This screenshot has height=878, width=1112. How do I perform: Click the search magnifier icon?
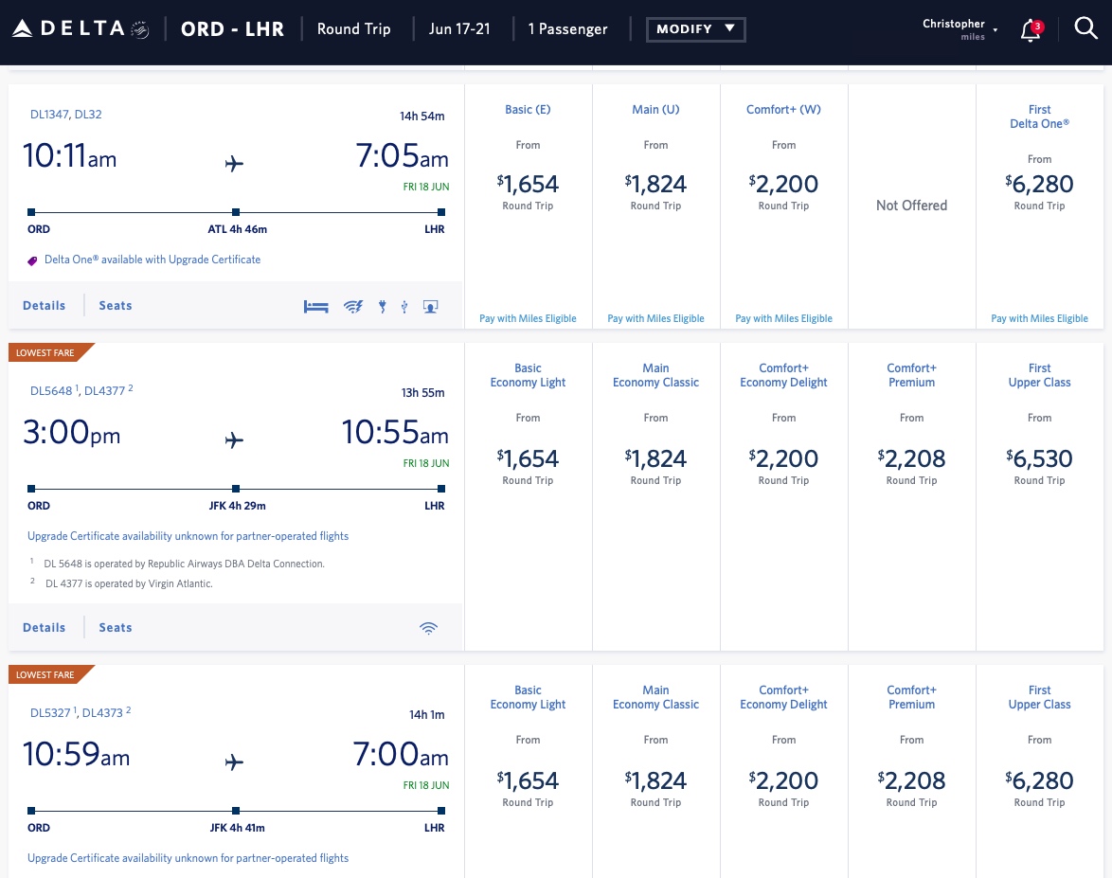[1085, 28]
